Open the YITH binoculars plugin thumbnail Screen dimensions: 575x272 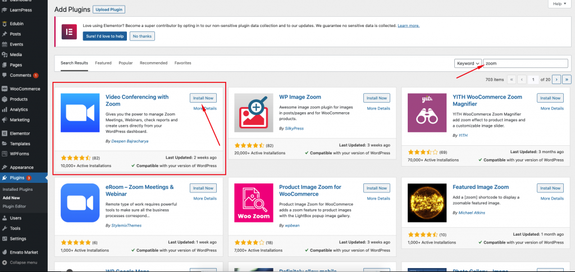click(x=427, y=113)
